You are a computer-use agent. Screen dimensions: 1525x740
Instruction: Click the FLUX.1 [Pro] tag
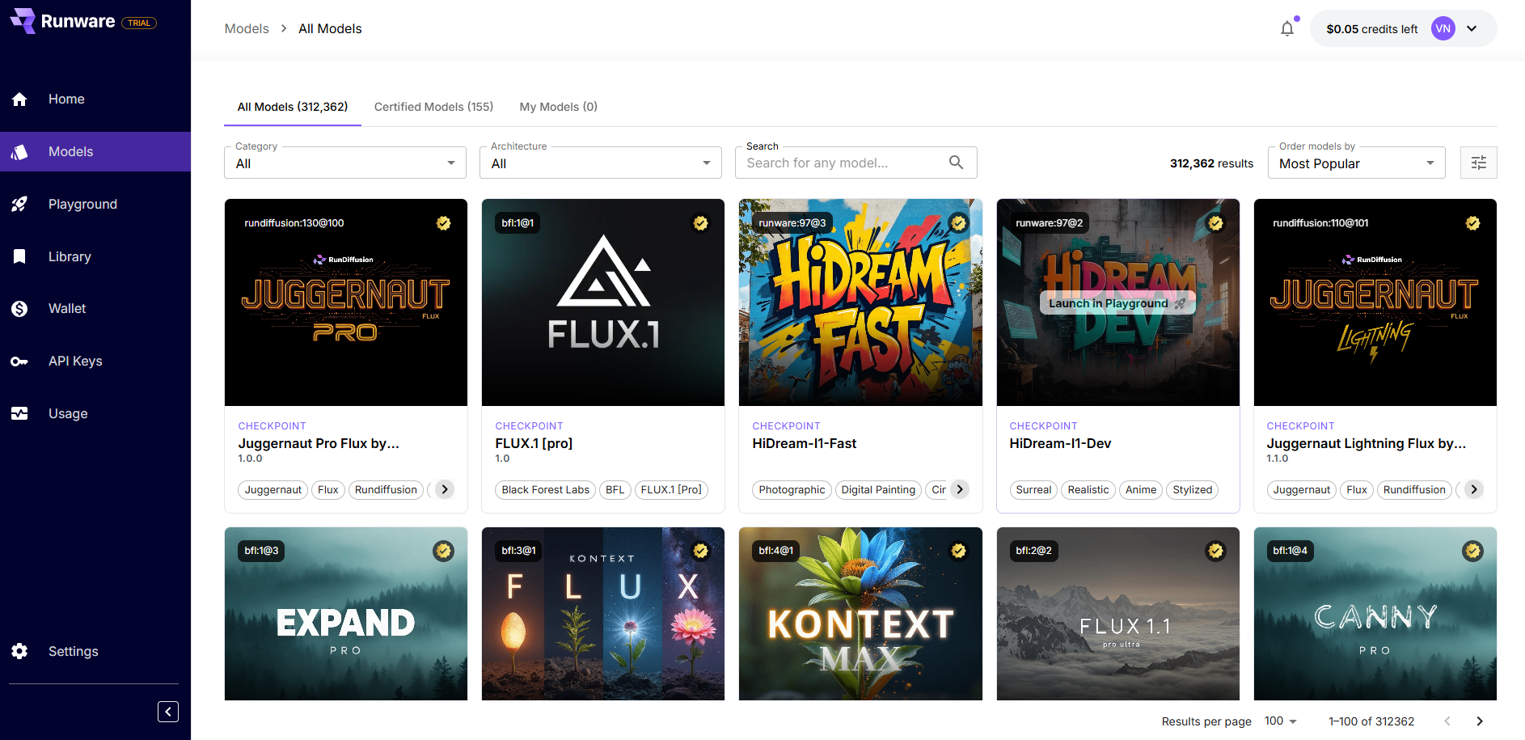pos(671,489)
